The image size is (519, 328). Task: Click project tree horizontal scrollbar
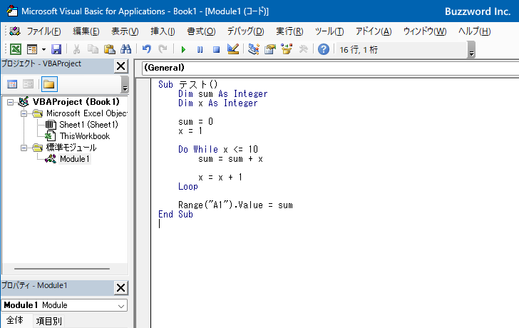point(62,269)
